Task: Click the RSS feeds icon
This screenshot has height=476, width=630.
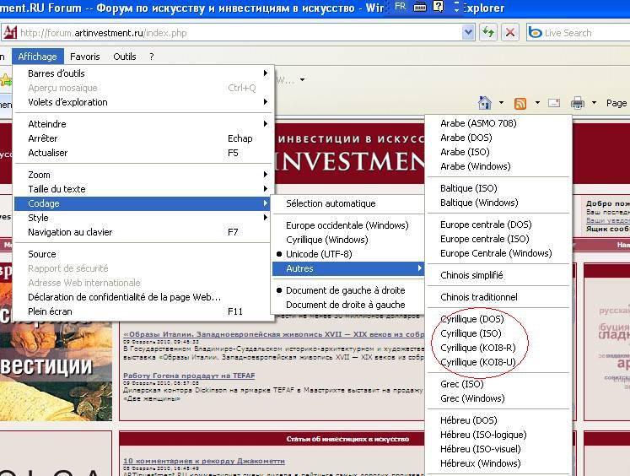Action: click(x=520, y=103)
